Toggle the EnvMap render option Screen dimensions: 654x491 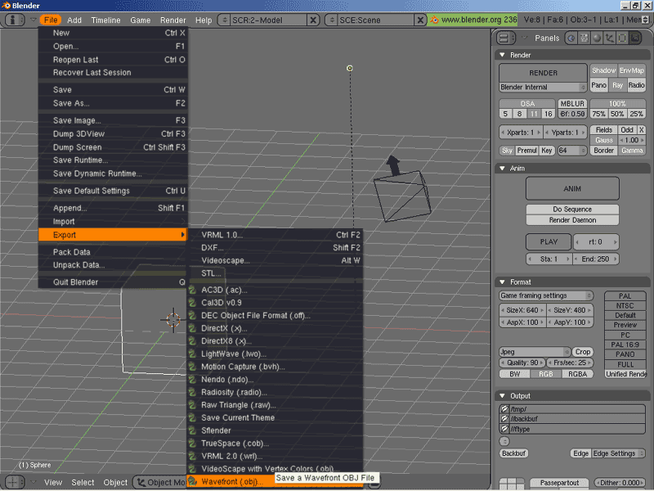coord(631,70)
